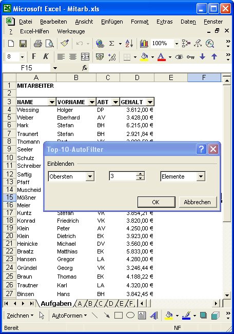Viewport: 234px width, 334px height.
Task: Open the Name Box dropdown arrow
Action: 55,68
